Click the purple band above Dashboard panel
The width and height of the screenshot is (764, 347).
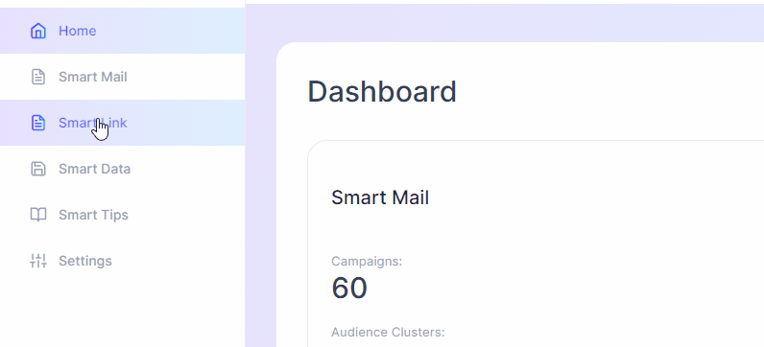pyautogui.click(x=504, y=23)
